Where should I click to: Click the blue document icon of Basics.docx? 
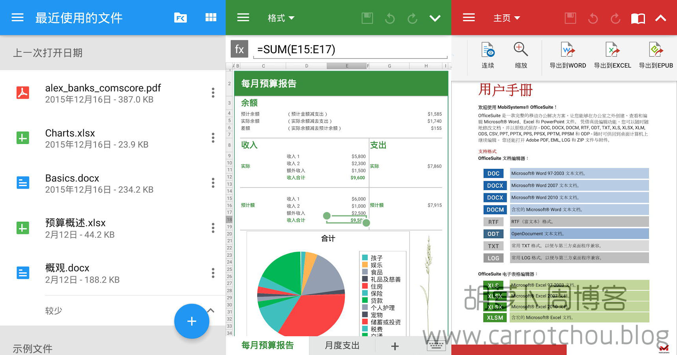pos(22,182)
